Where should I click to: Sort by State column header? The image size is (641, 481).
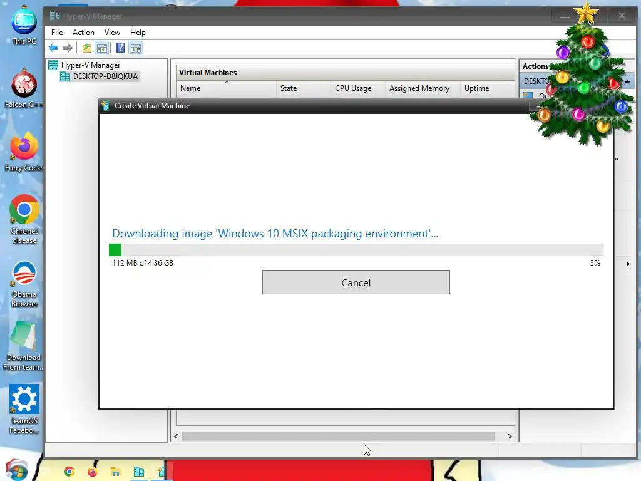(x=304, y=88)
